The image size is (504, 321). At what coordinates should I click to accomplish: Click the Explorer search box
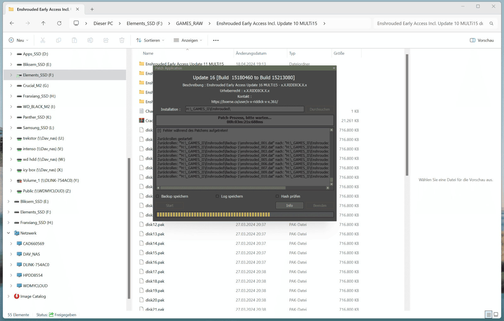[x=430, y=23]
